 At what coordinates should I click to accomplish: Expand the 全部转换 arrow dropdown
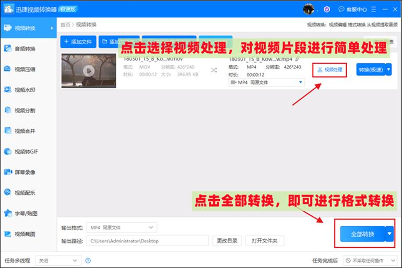point(389,234)
